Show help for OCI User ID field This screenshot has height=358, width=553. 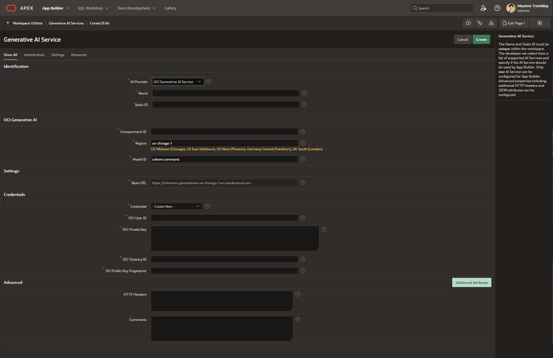click(x=303, y=218)
